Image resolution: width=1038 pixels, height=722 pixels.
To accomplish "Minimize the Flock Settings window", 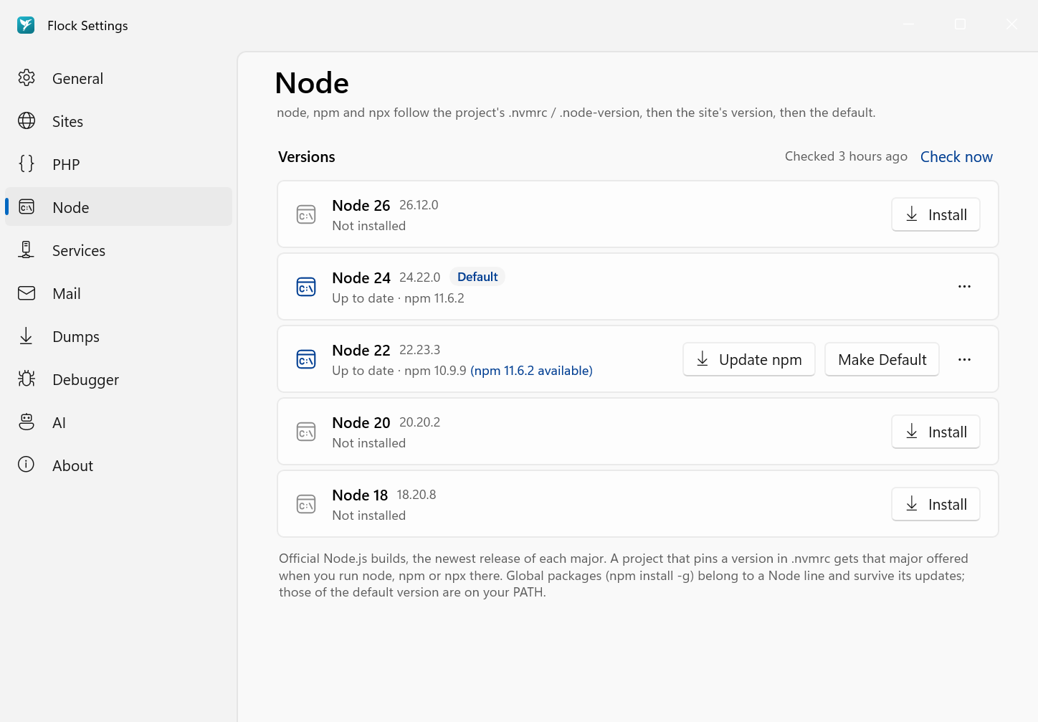I will click(908, 24).
